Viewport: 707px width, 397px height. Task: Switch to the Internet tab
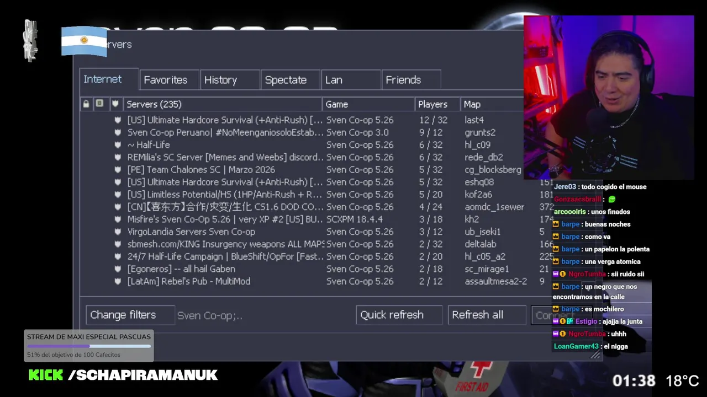tap(109, 79)
